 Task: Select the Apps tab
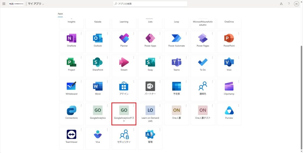[x=60, y=14]
